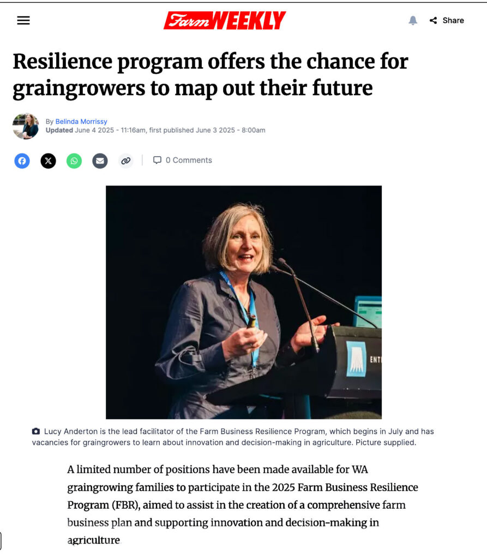This screenshot has height=559, width=487.
Task: Click the article headline text
Action: 211,74
